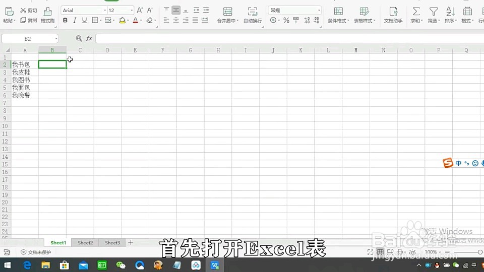Click the increase decimal places icon
484x272 pixels.
(x=307, y=20)
